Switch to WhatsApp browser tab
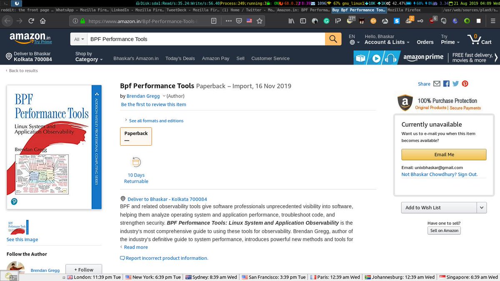The width and height of the screenshot is (500, 281). pos(82,10)
